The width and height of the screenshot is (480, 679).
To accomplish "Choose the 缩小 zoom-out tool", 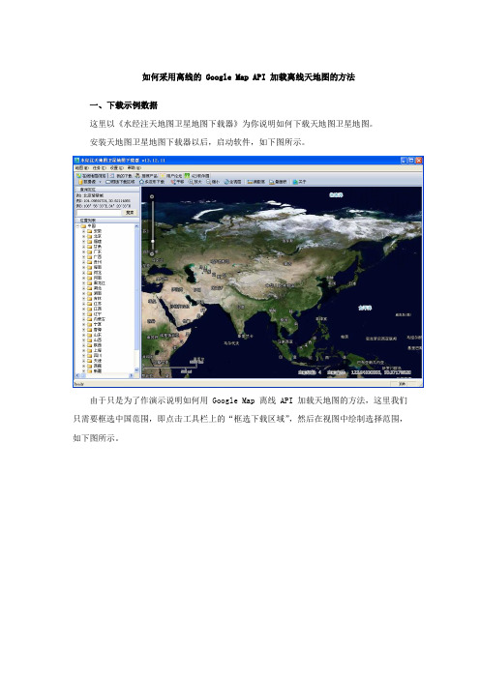I will tap(213, 182).
